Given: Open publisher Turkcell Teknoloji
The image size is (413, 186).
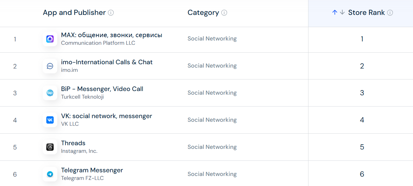Looking at the screenshot, I should click(x=82, y=97).
